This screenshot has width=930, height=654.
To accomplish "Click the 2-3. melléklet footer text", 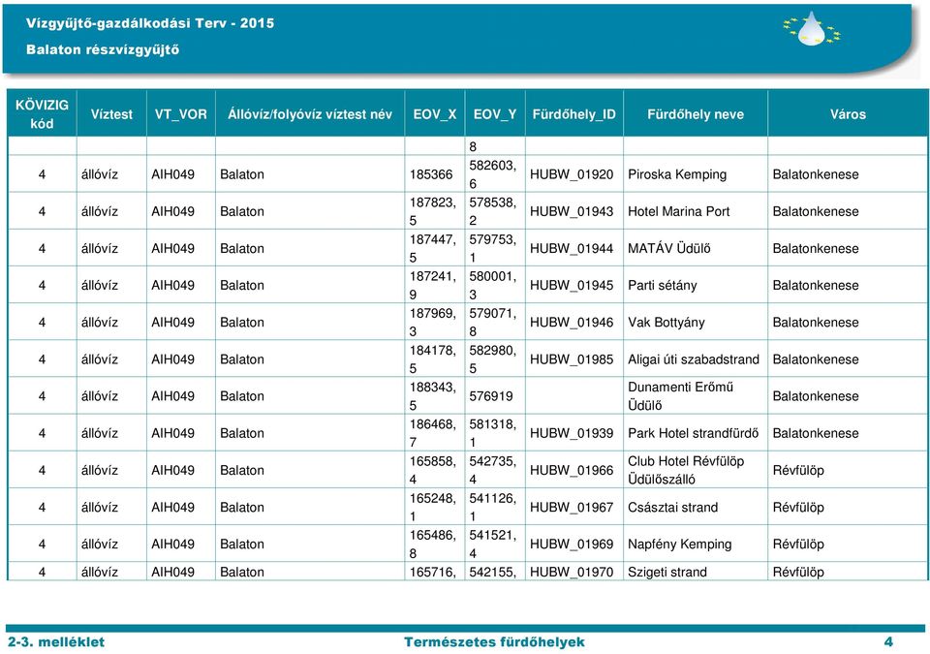I will point(56,641).
